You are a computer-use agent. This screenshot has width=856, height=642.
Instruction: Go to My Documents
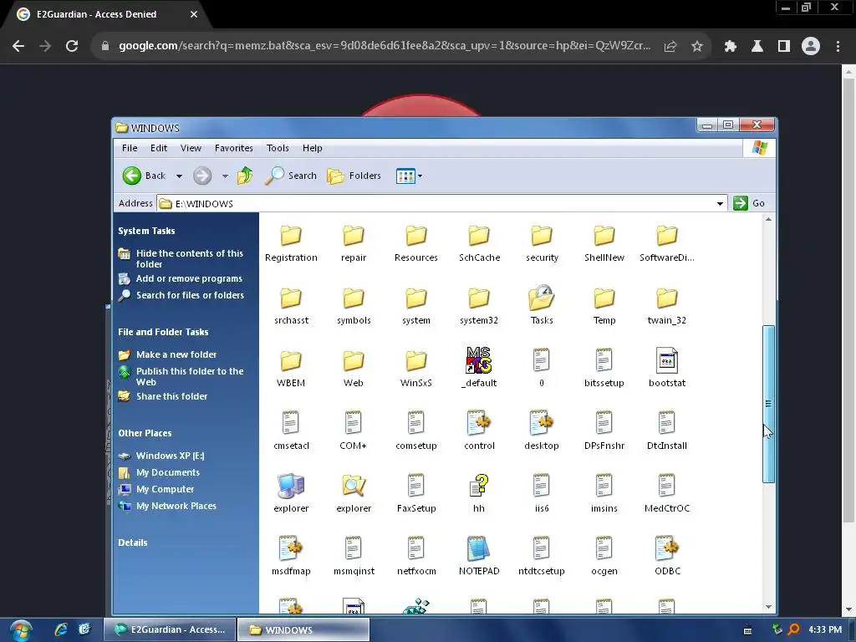click(167, 472)
